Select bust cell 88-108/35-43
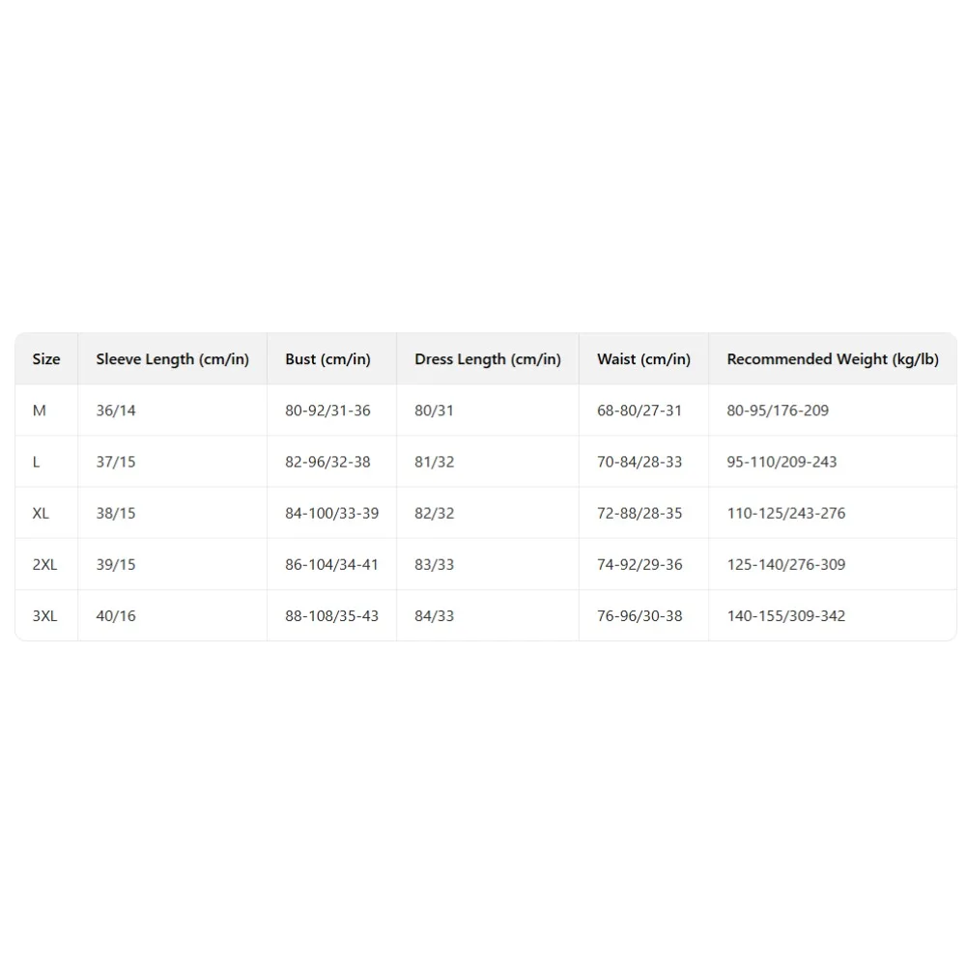 point(331,615)
